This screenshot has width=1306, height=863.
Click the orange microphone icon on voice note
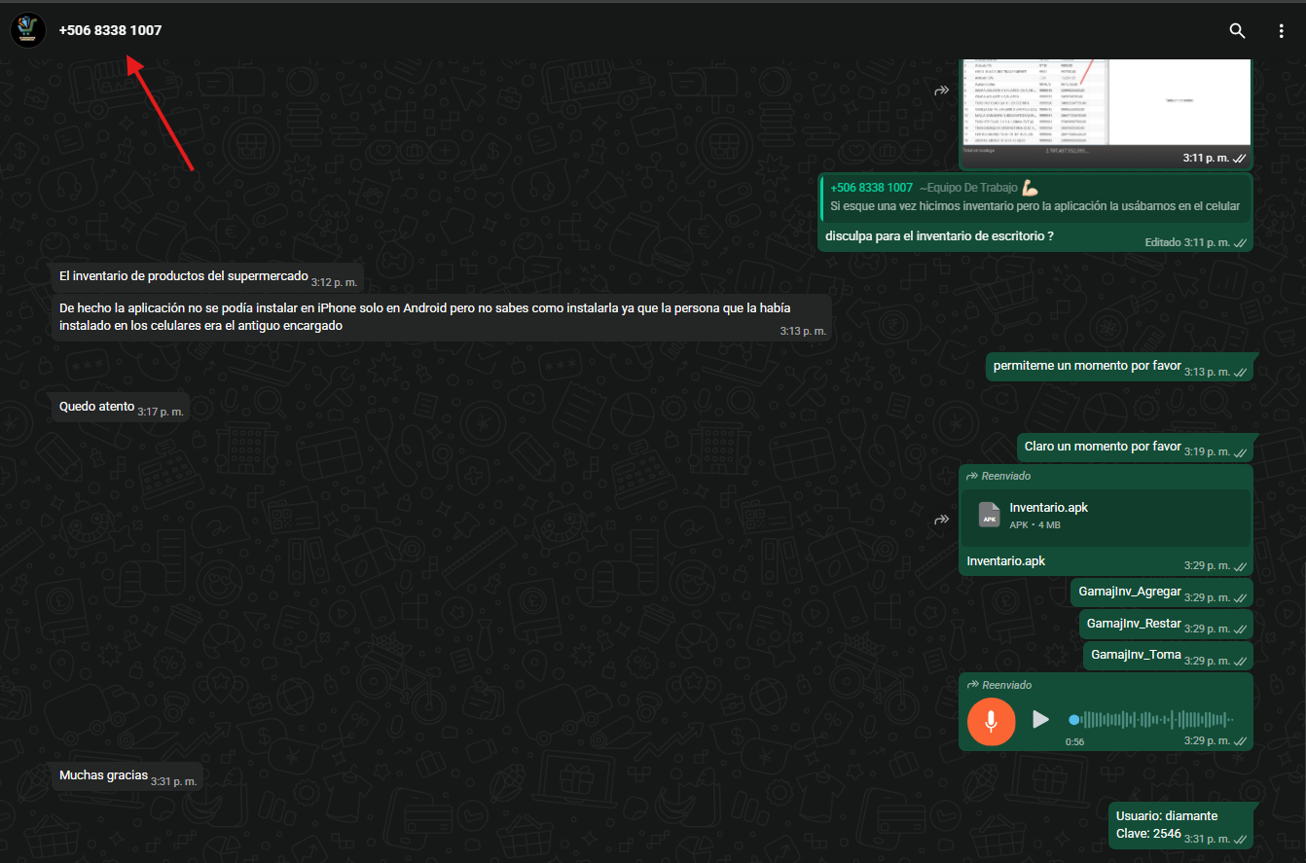pyautogui.click(x=992, y=720)
